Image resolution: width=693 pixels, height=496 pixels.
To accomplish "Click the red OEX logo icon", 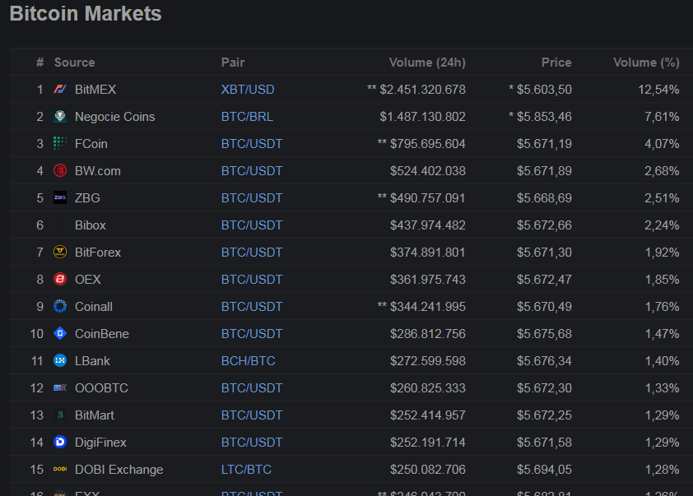I will click(60, 279).
